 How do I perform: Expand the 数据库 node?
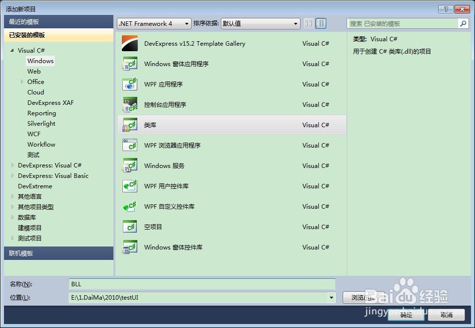[12, 217]
